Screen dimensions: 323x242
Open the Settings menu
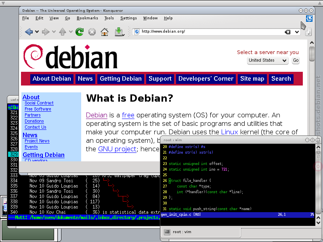[x=128, y=18]
